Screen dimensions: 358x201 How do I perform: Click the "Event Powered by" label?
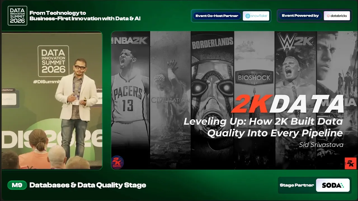pyautogui.click(x=300, y=16)
